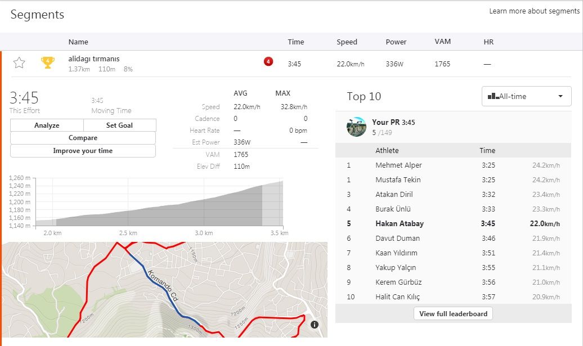Click the Your PR profile avatar
583x346 pixels.
(x=357, y=127)
